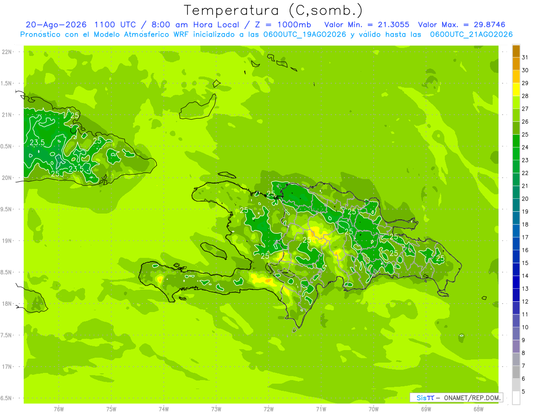537x415 pixels.
Task: Click the 0600UTC_21AGO2026 validity time text
Action: tap(471, 34)
